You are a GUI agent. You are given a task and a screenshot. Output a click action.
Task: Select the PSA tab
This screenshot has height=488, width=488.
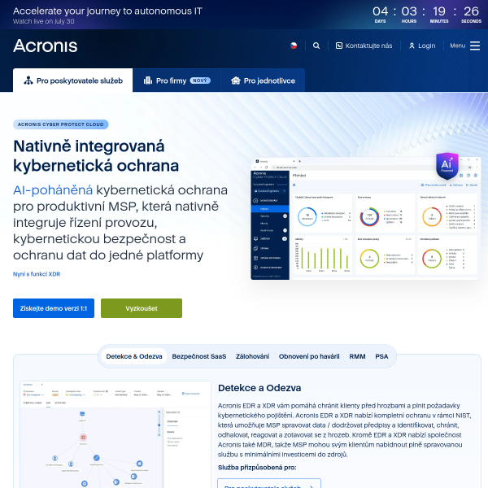pyautogui.click(x=381, y=356)
